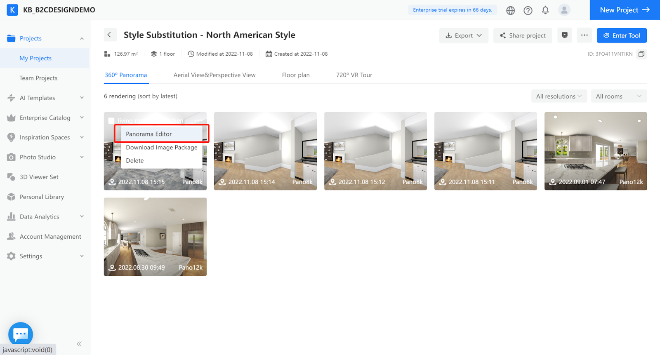Screen dimensions: 660x355
Task: Click the Enter Tool button
Action: [x=621, y=35]
